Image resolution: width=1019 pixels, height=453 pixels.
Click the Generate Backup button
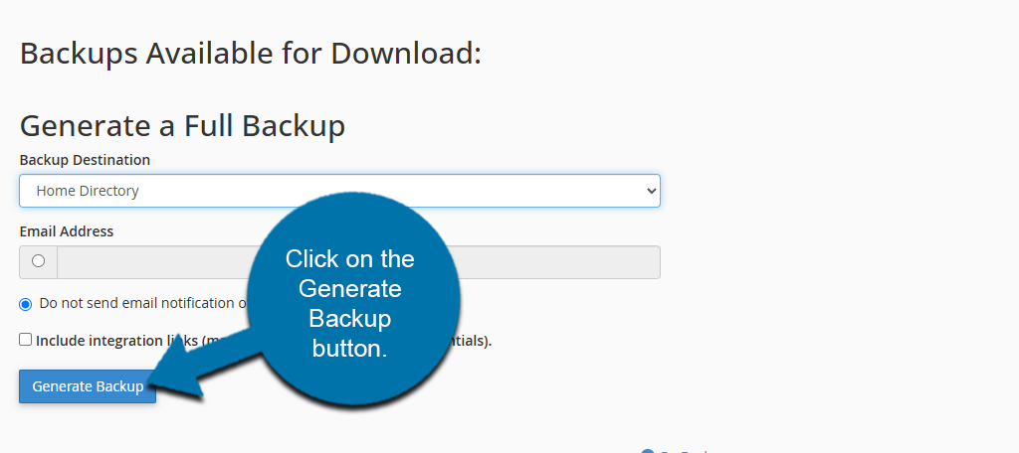88,386
